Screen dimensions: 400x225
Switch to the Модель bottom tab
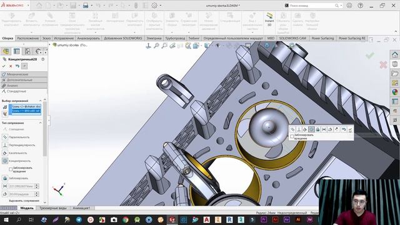coord(27,208)
